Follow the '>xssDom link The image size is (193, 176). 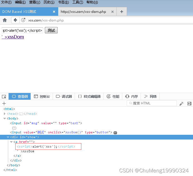(13, 37)
